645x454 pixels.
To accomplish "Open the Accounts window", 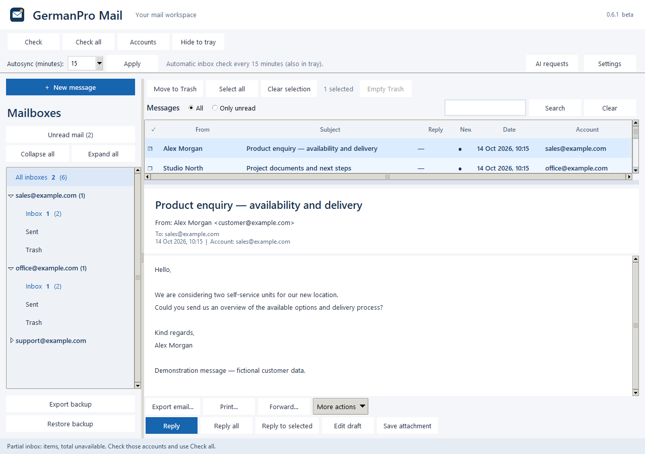I will (x=143, y=42).
